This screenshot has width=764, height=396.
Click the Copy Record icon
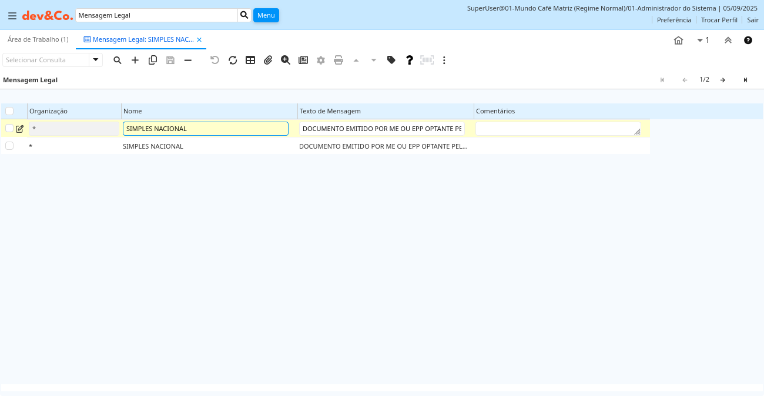click(x=153, y=60)
